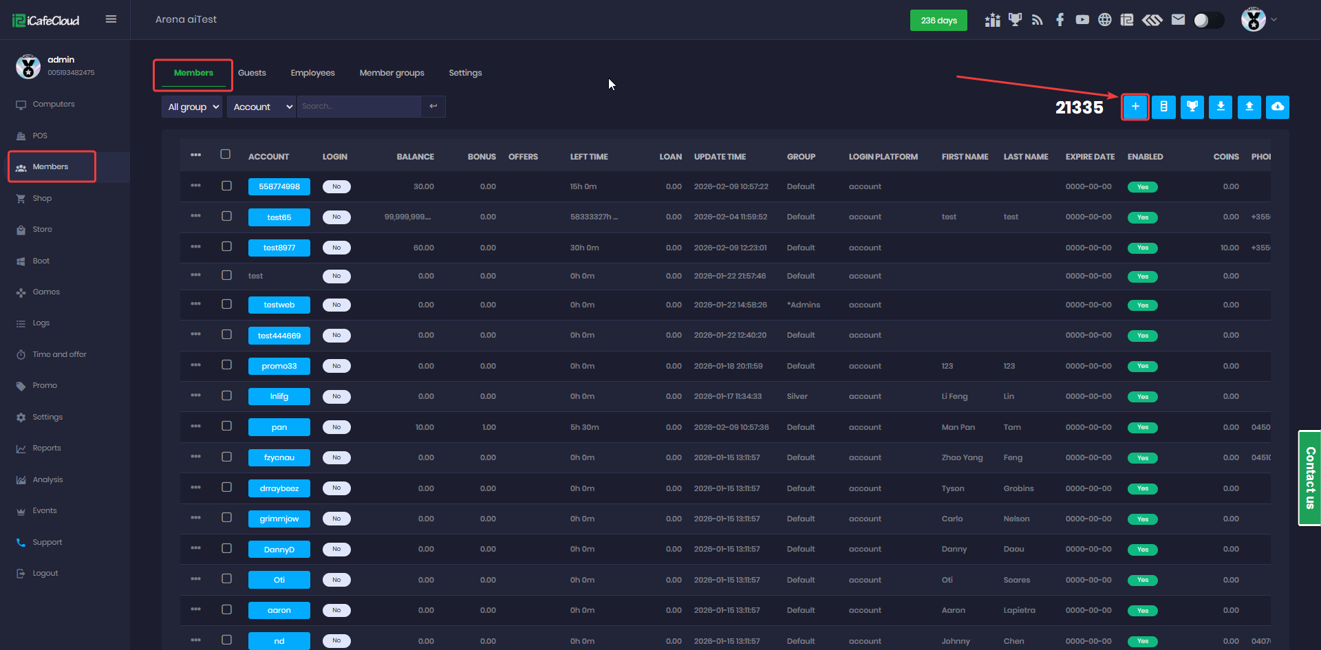Screen dimensions: 1321x650
Task: Check the select-all checkbox in the table header
Action: click(226, 155)
